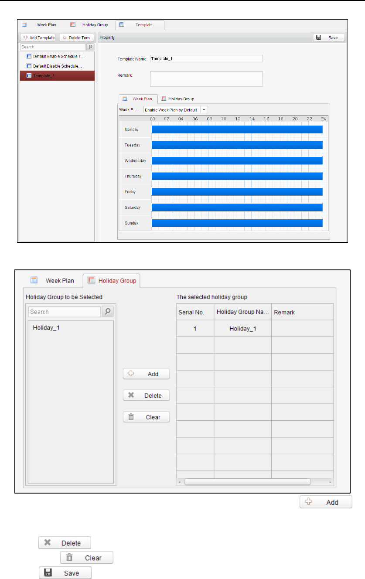Select the Template tab
This screenshot has width=365, height=579.
click(x=140, y=25)
